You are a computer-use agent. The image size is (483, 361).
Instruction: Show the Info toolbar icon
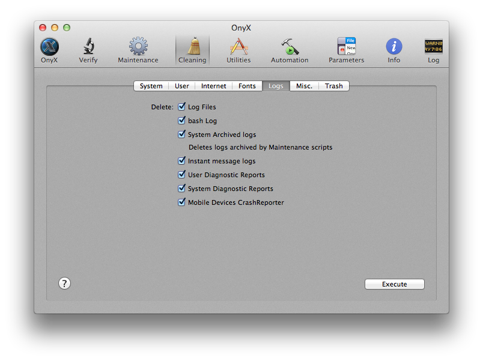click(x=394, y=47)
